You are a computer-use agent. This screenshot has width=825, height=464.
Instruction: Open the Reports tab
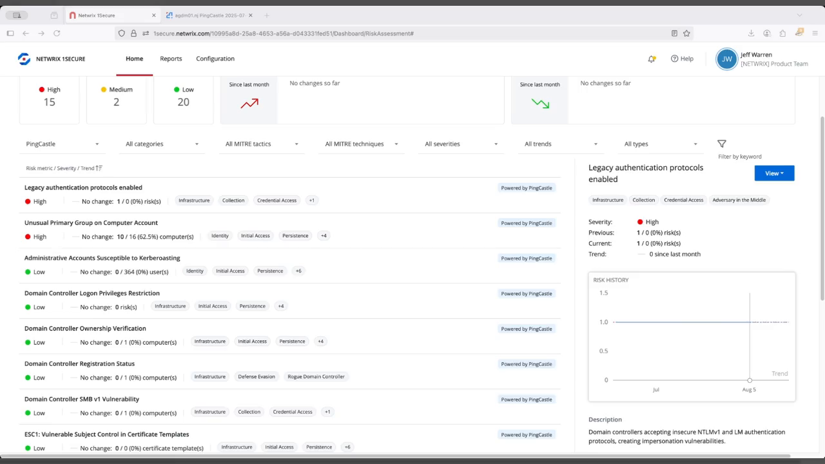[x=171, y=59]
